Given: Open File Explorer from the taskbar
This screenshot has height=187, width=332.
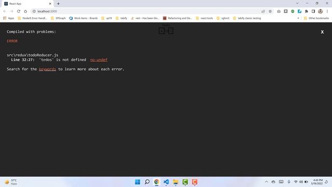Looking at the screenshot, I should (175, 182).
